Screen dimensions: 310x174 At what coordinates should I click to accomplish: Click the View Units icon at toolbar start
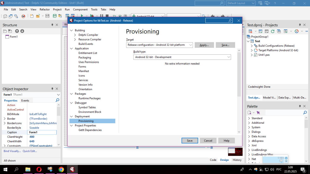tap(5, 16)
